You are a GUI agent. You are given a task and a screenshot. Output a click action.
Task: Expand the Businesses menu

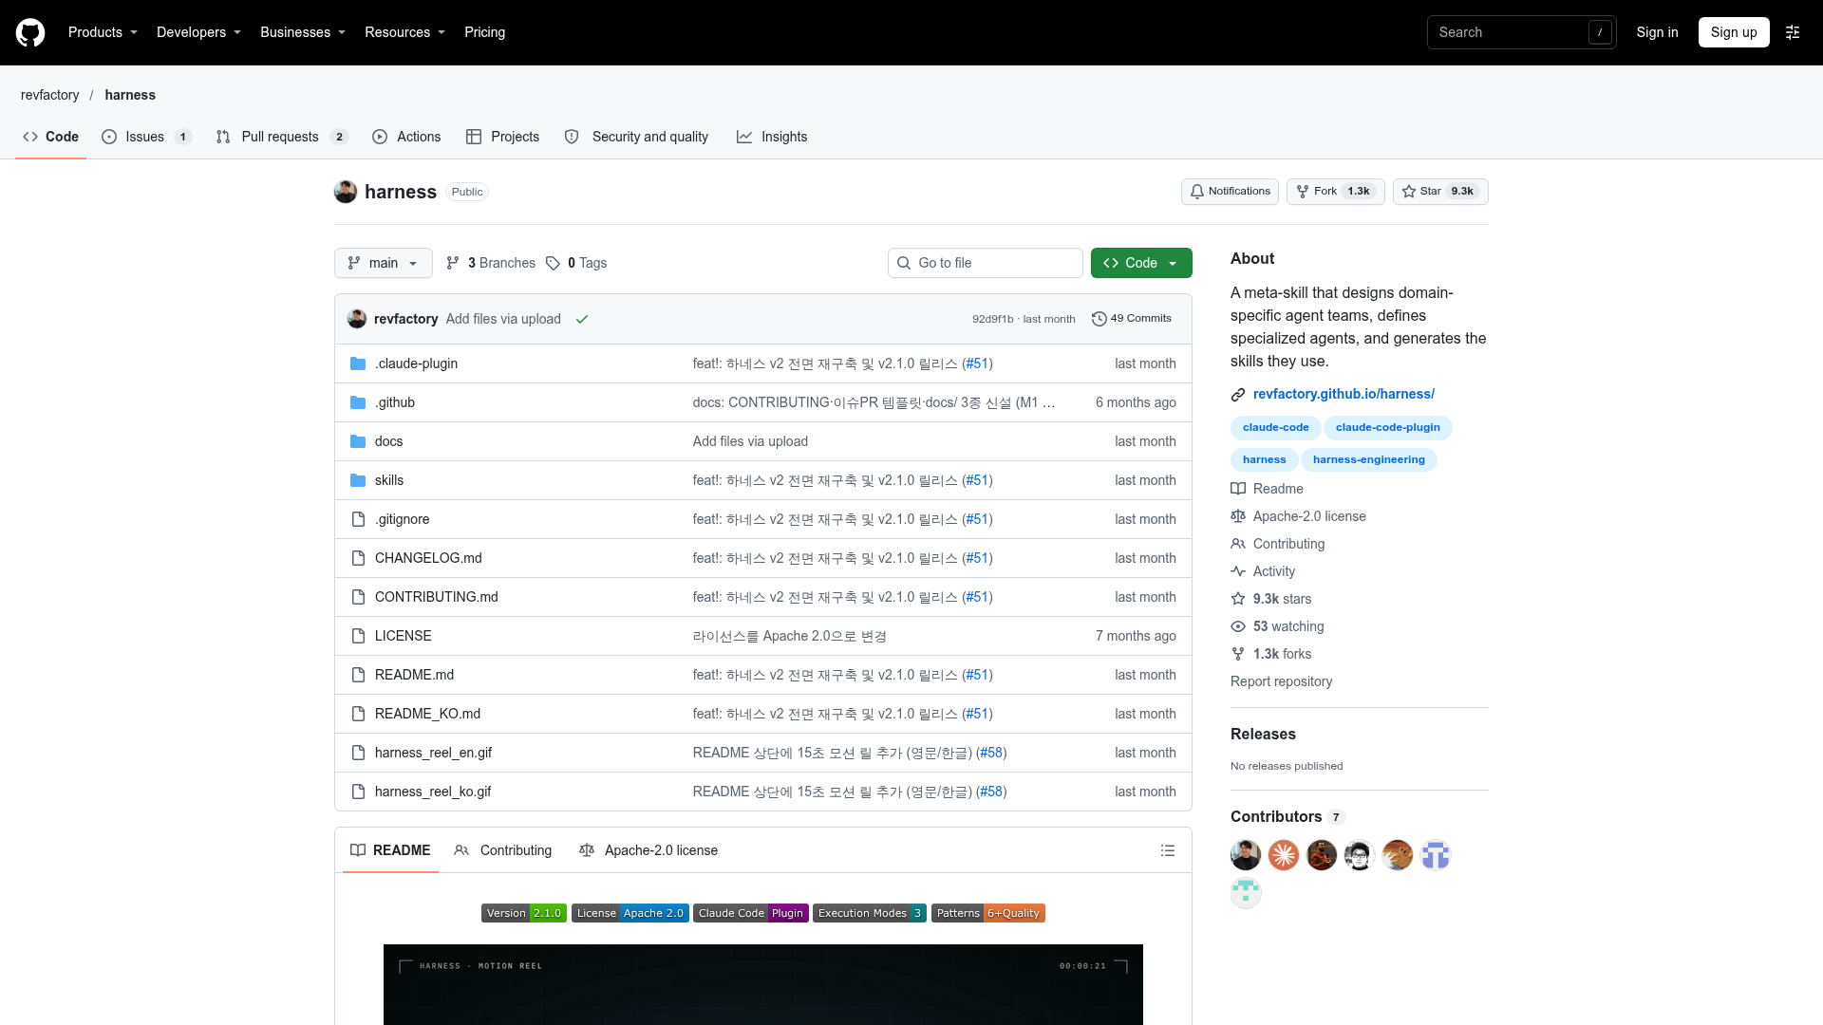[303, 32]
